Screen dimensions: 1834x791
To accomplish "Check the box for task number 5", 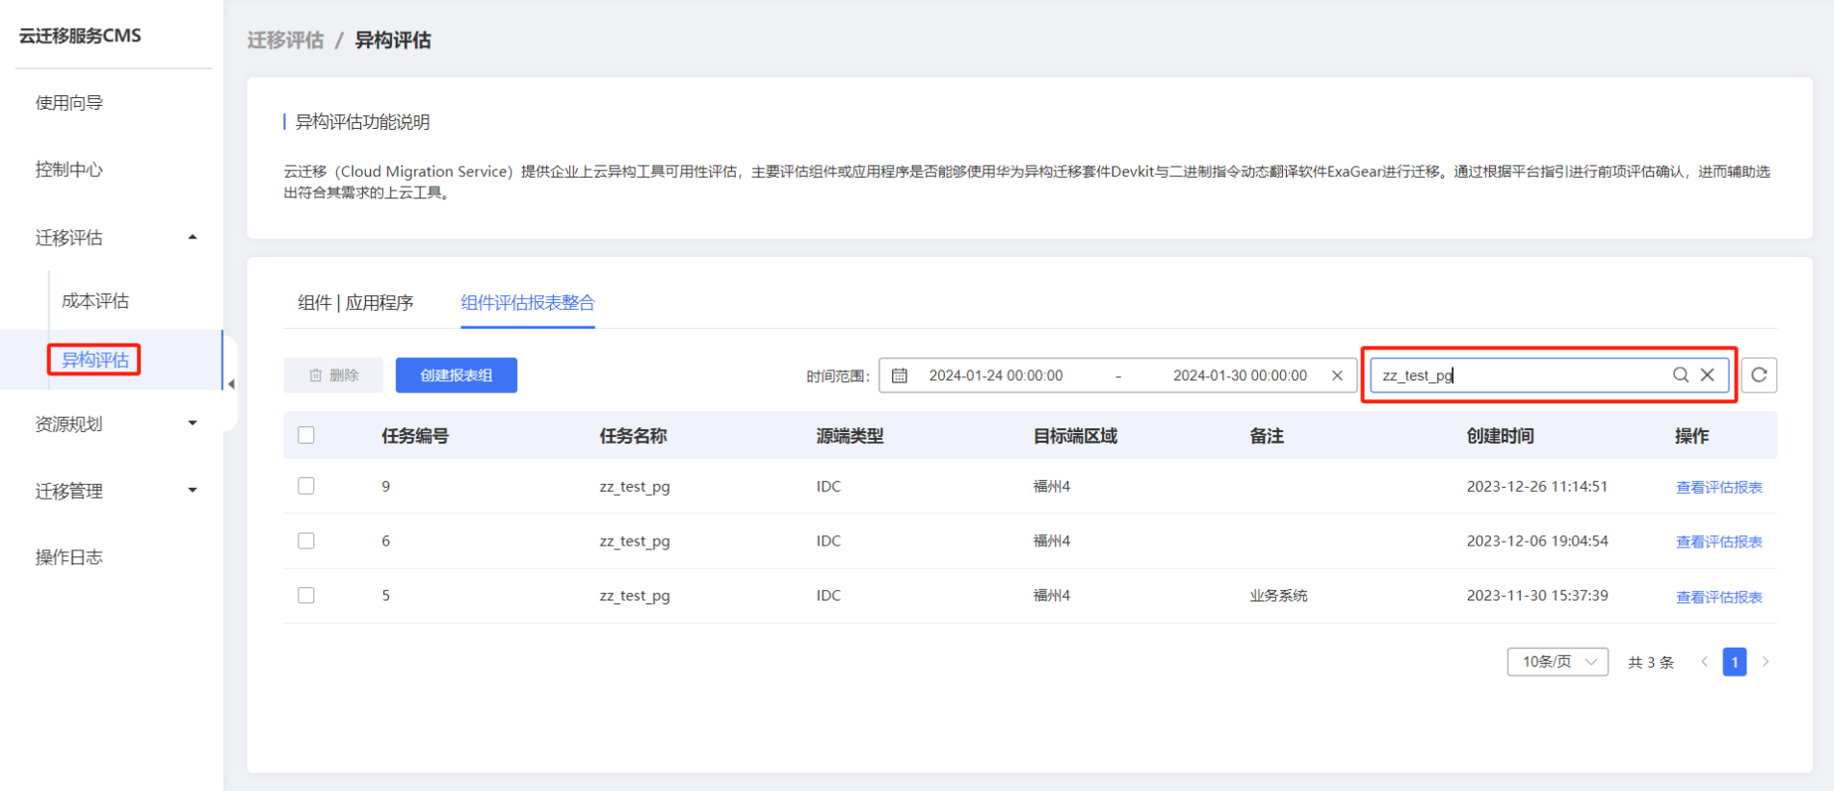I will point(306,596).
